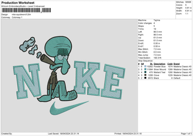Screen dimensions: 193x136
Task: Click the Description column header
Action: 160,64
